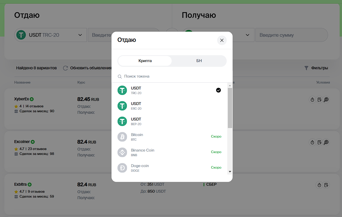Click the star rating icon in XyberEx row
The height and width of the screenshot is (217, 342).
pos(16,106)
